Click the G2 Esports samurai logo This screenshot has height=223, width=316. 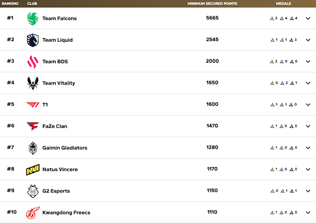tap(33, 191)
